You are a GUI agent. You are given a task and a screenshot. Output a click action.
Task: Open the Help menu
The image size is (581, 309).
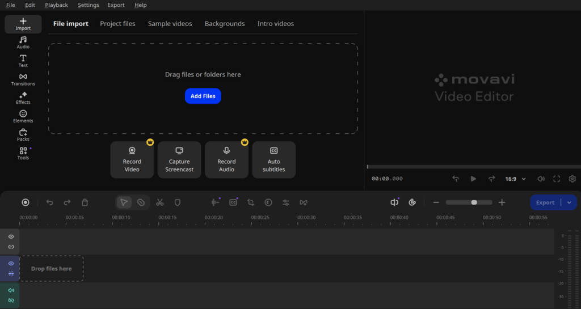pyautogui.click(x=141, y=5)
